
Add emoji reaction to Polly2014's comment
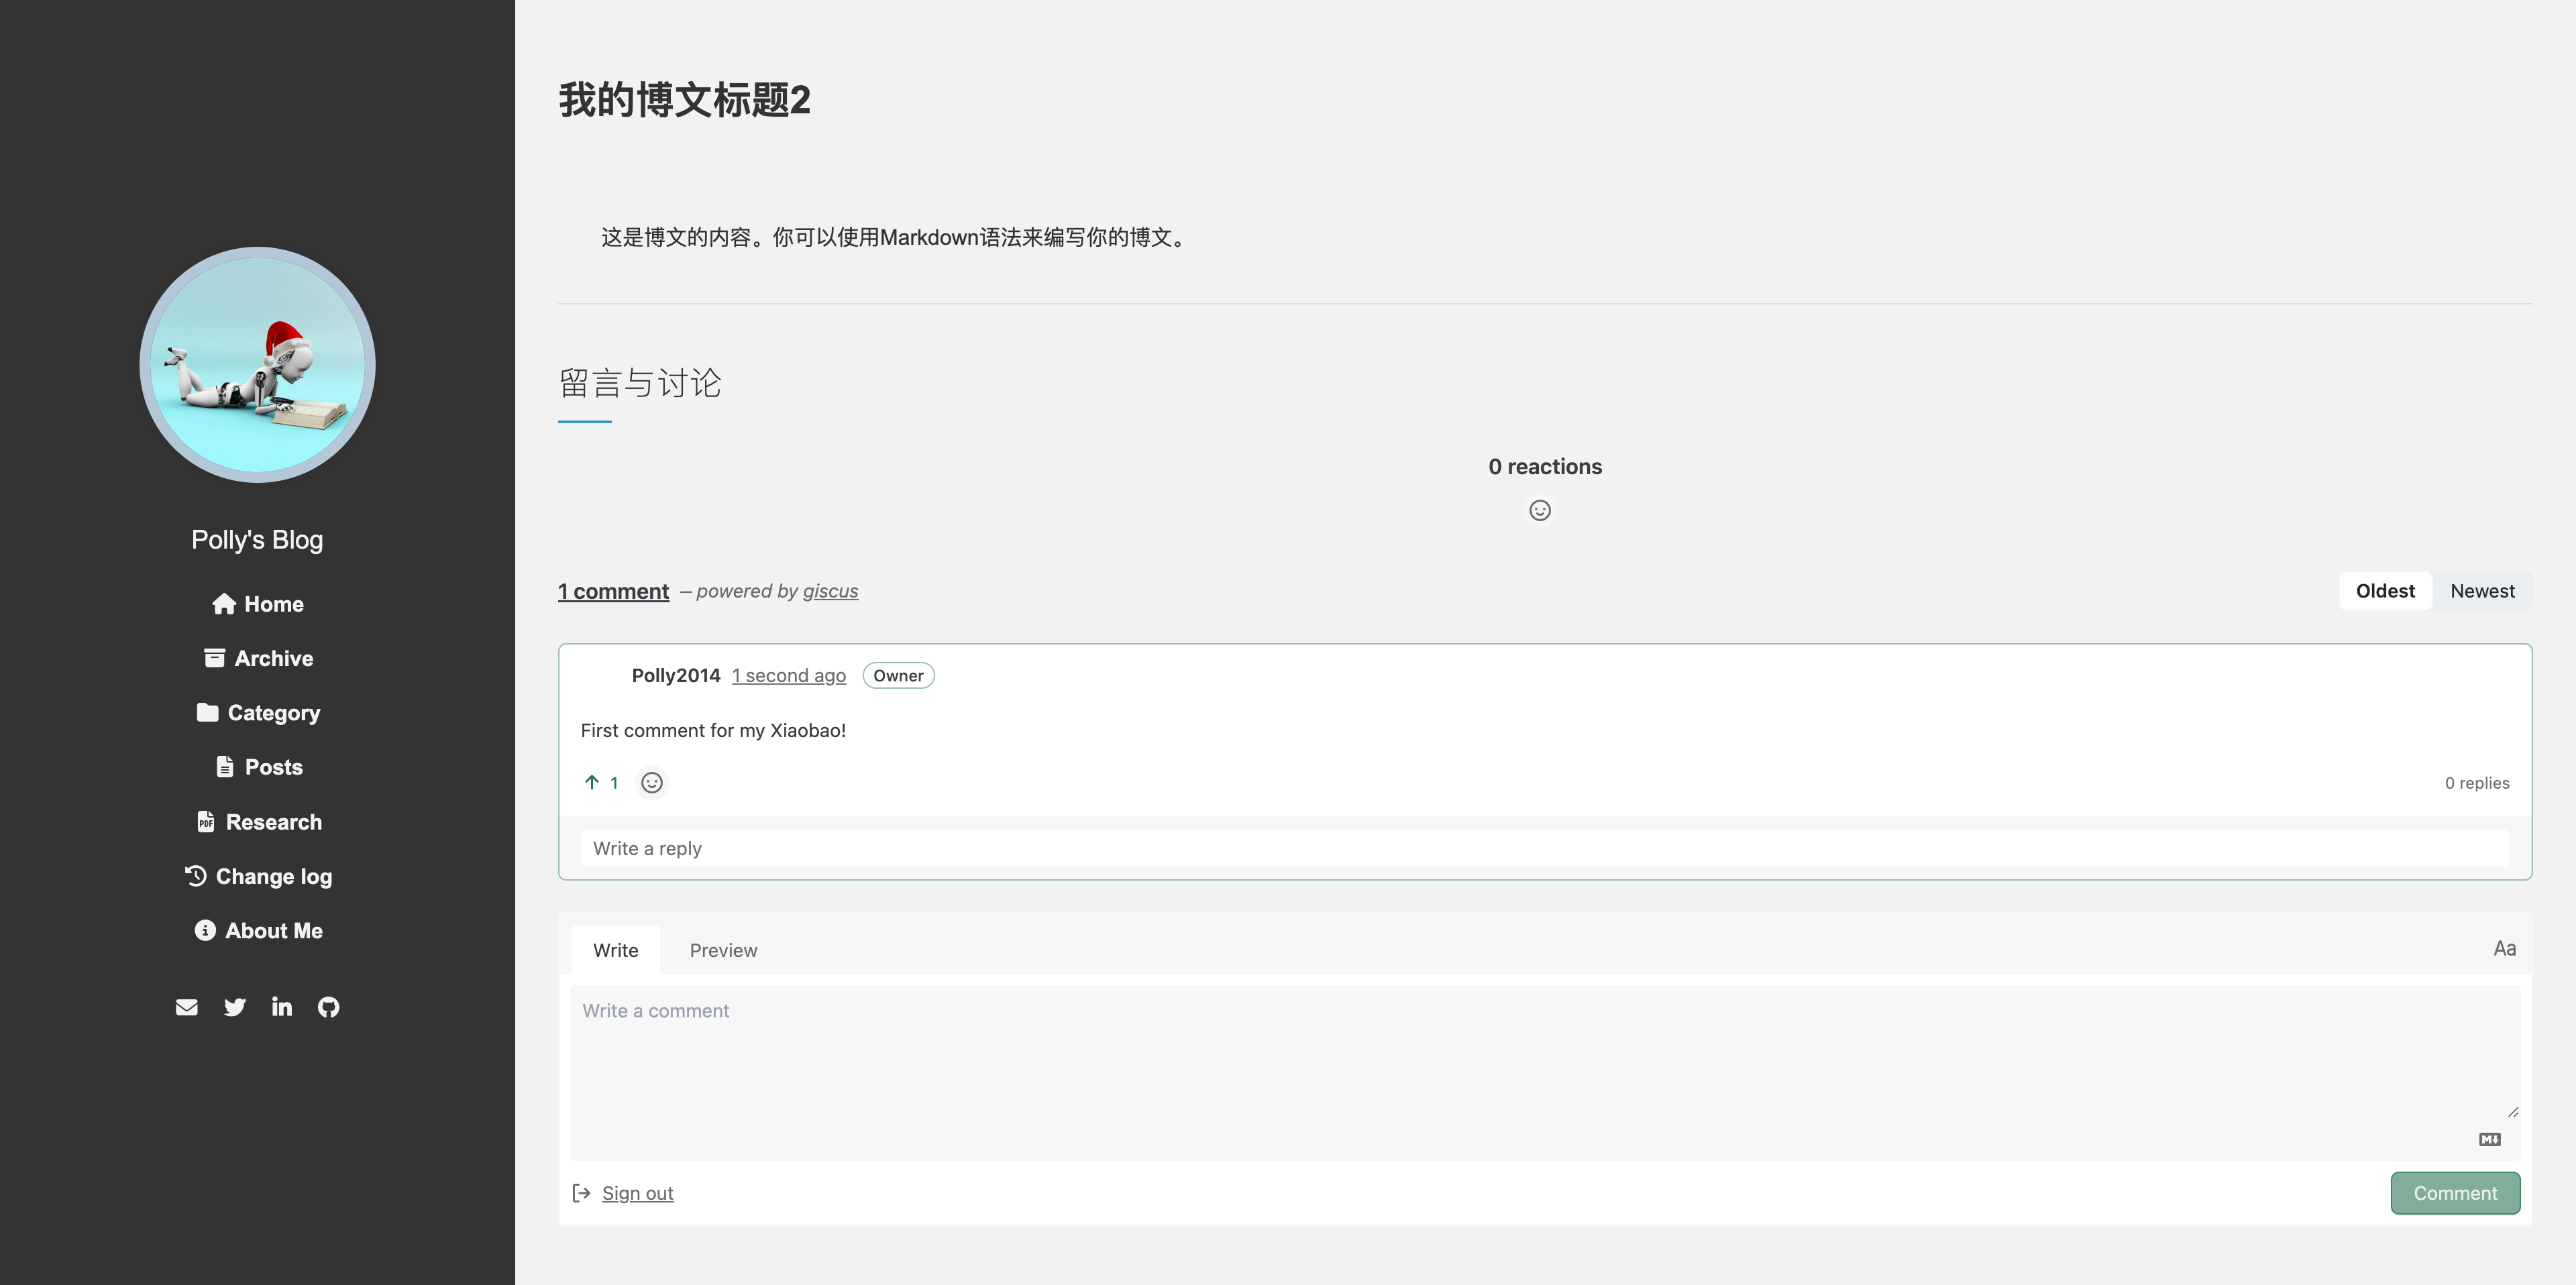pyautogui.click(x=652, y=783)
